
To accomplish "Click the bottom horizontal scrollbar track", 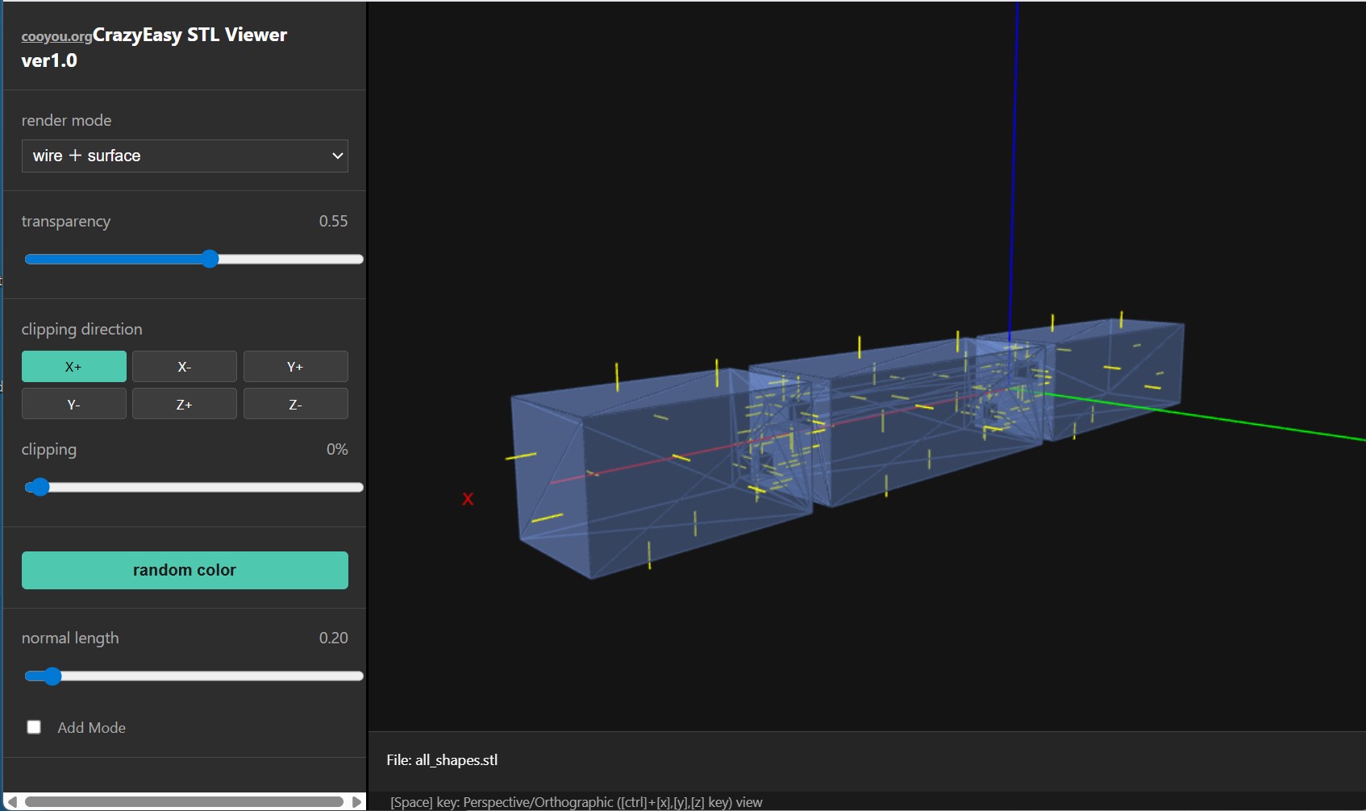I will click(185, 801).
